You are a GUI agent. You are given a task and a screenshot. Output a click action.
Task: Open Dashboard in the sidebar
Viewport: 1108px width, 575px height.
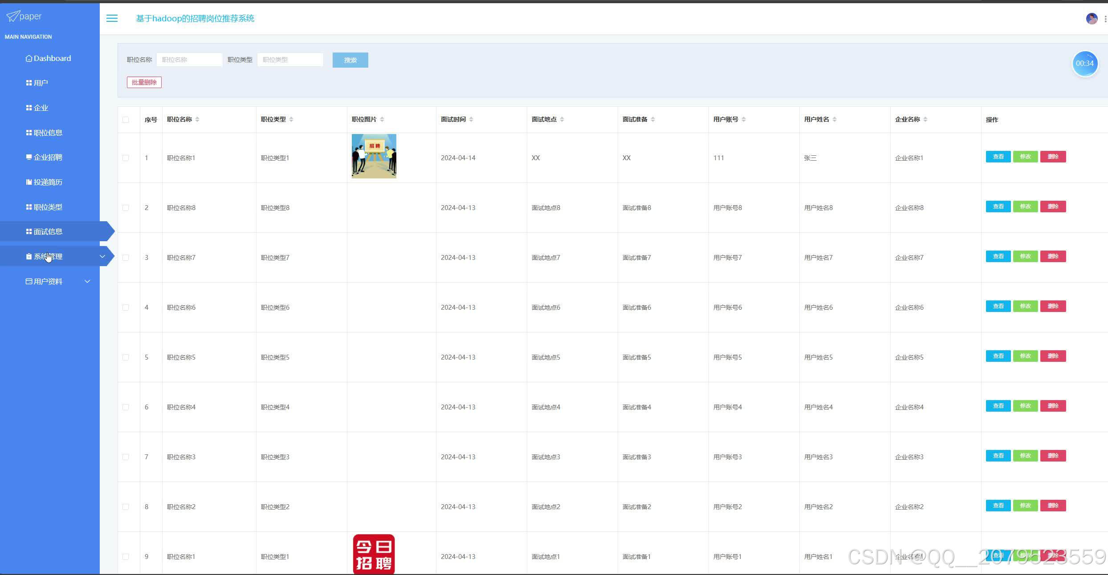(x=49, y=58)
